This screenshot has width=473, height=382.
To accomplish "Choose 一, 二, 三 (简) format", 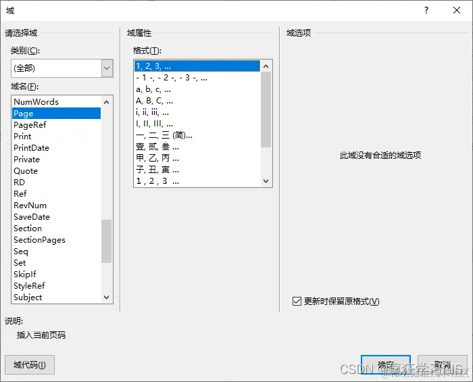I will (x=197, y=135).
